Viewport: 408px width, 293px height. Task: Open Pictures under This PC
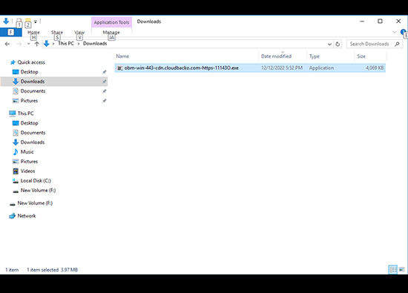(x=29, y=162)
